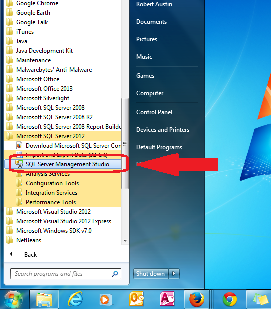The width and height of the screenshot is (271, 309).
Task: Click the Back arrow icon
Action: coord(11,254)
